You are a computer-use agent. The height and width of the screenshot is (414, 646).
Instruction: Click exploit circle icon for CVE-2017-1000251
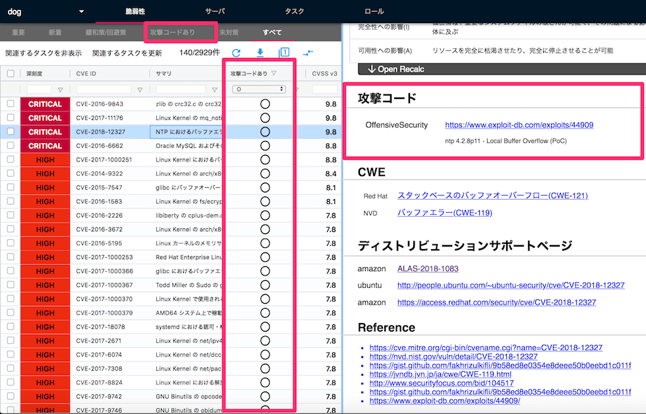pos(265,160)
